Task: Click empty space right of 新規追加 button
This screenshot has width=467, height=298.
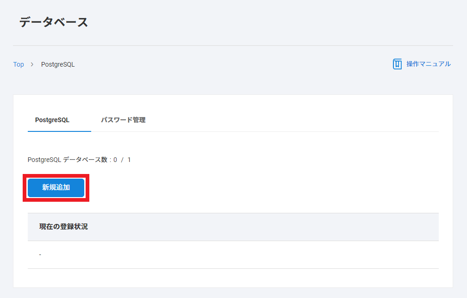Action: tap(262, 187)
